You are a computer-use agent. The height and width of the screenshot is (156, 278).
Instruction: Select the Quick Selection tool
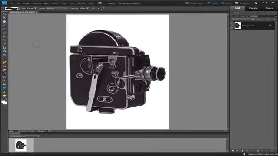[x=4, y=40]
